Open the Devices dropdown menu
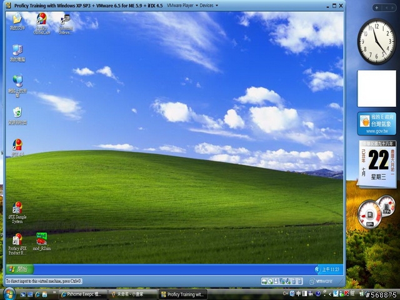Screen dimensions: 400x300 click(x=209, y=6)
